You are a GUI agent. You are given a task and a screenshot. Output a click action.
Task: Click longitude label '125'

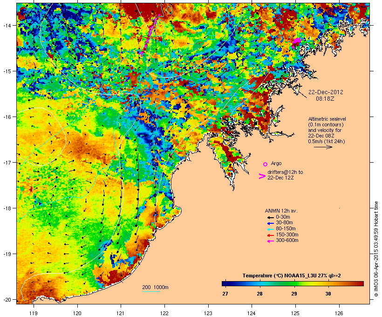295,313
